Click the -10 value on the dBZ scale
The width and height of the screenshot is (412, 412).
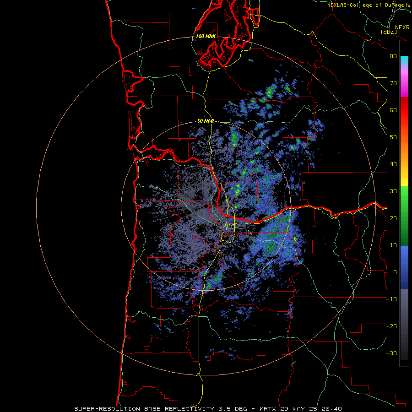(391, 299)
